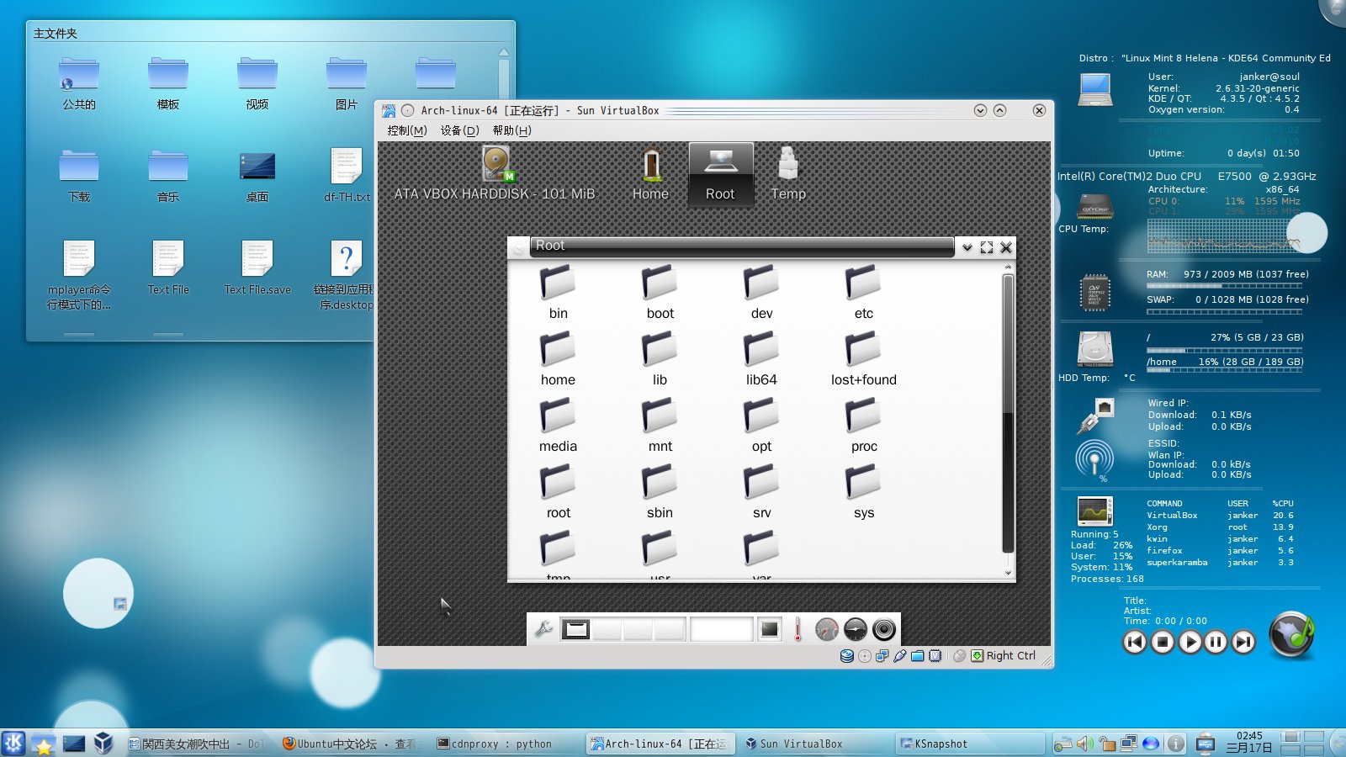The height and width of the screenshot is (757, 1346).
Task: Open the 控制(M) menu
Action: [x=407, y=130]
